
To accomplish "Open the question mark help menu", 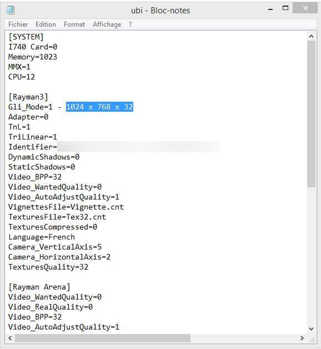I will click(x=130, y=24).
